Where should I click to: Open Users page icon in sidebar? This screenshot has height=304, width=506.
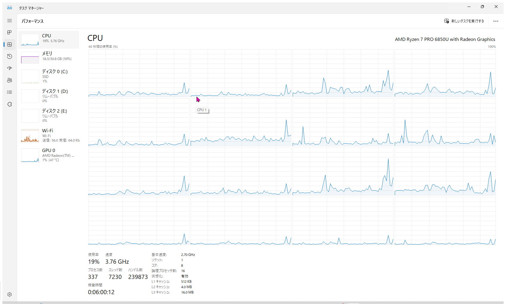click(x=10, y=80)
